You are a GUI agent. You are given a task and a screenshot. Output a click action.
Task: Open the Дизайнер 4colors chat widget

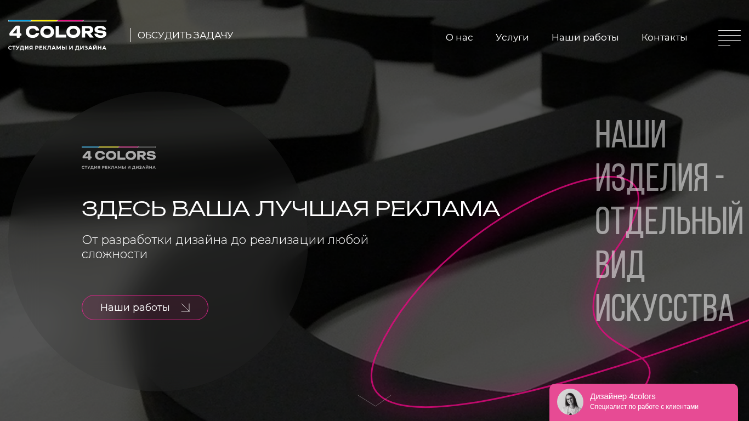[x=644, y=402]
